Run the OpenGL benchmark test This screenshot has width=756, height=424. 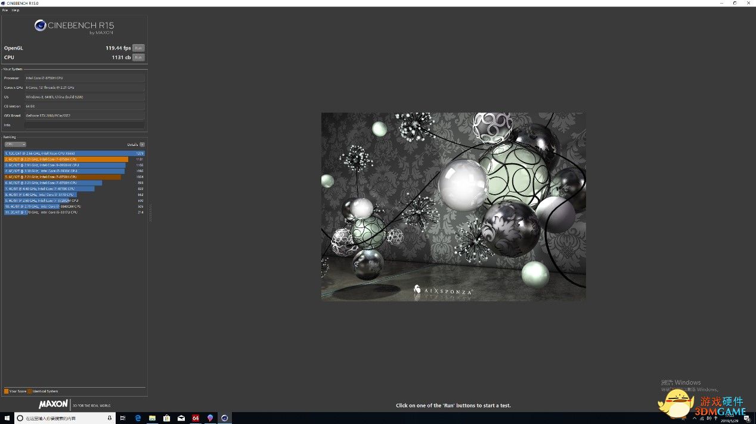click(138, 48)
